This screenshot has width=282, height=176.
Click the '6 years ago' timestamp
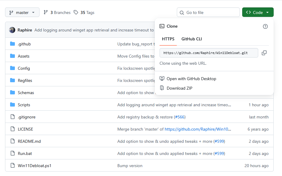258,129
